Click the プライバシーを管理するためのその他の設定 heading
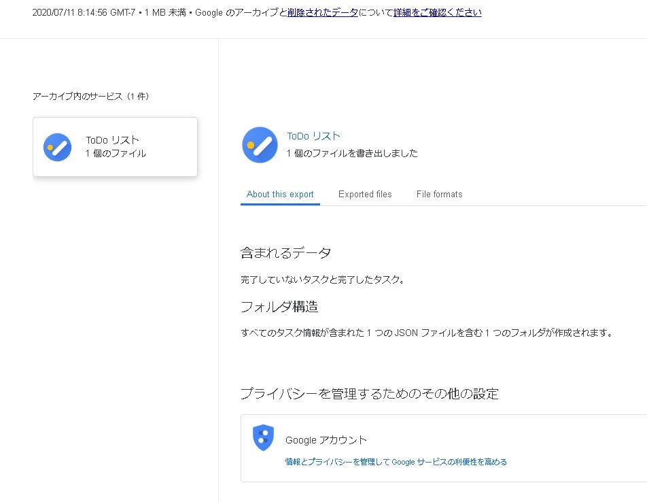Viewport: 647px width, 502px height. (369, 394)
